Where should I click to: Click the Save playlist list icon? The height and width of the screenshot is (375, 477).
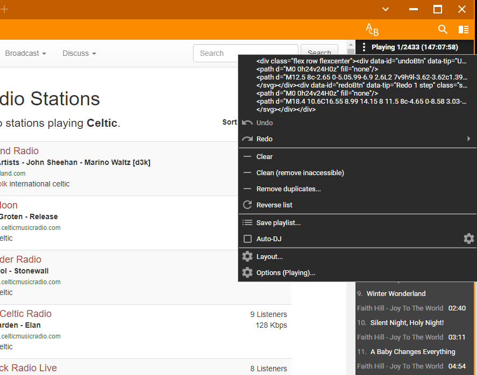pyautogui.click(x=247, y=222)
